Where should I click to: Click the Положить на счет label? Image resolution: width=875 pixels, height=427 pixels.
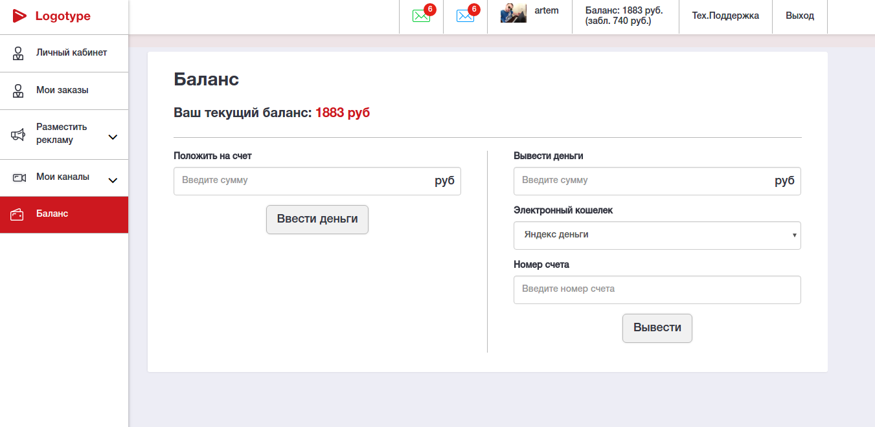[212, 156]
